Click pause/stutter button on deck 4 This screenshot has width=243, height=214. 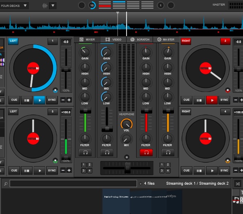point(199,171)
